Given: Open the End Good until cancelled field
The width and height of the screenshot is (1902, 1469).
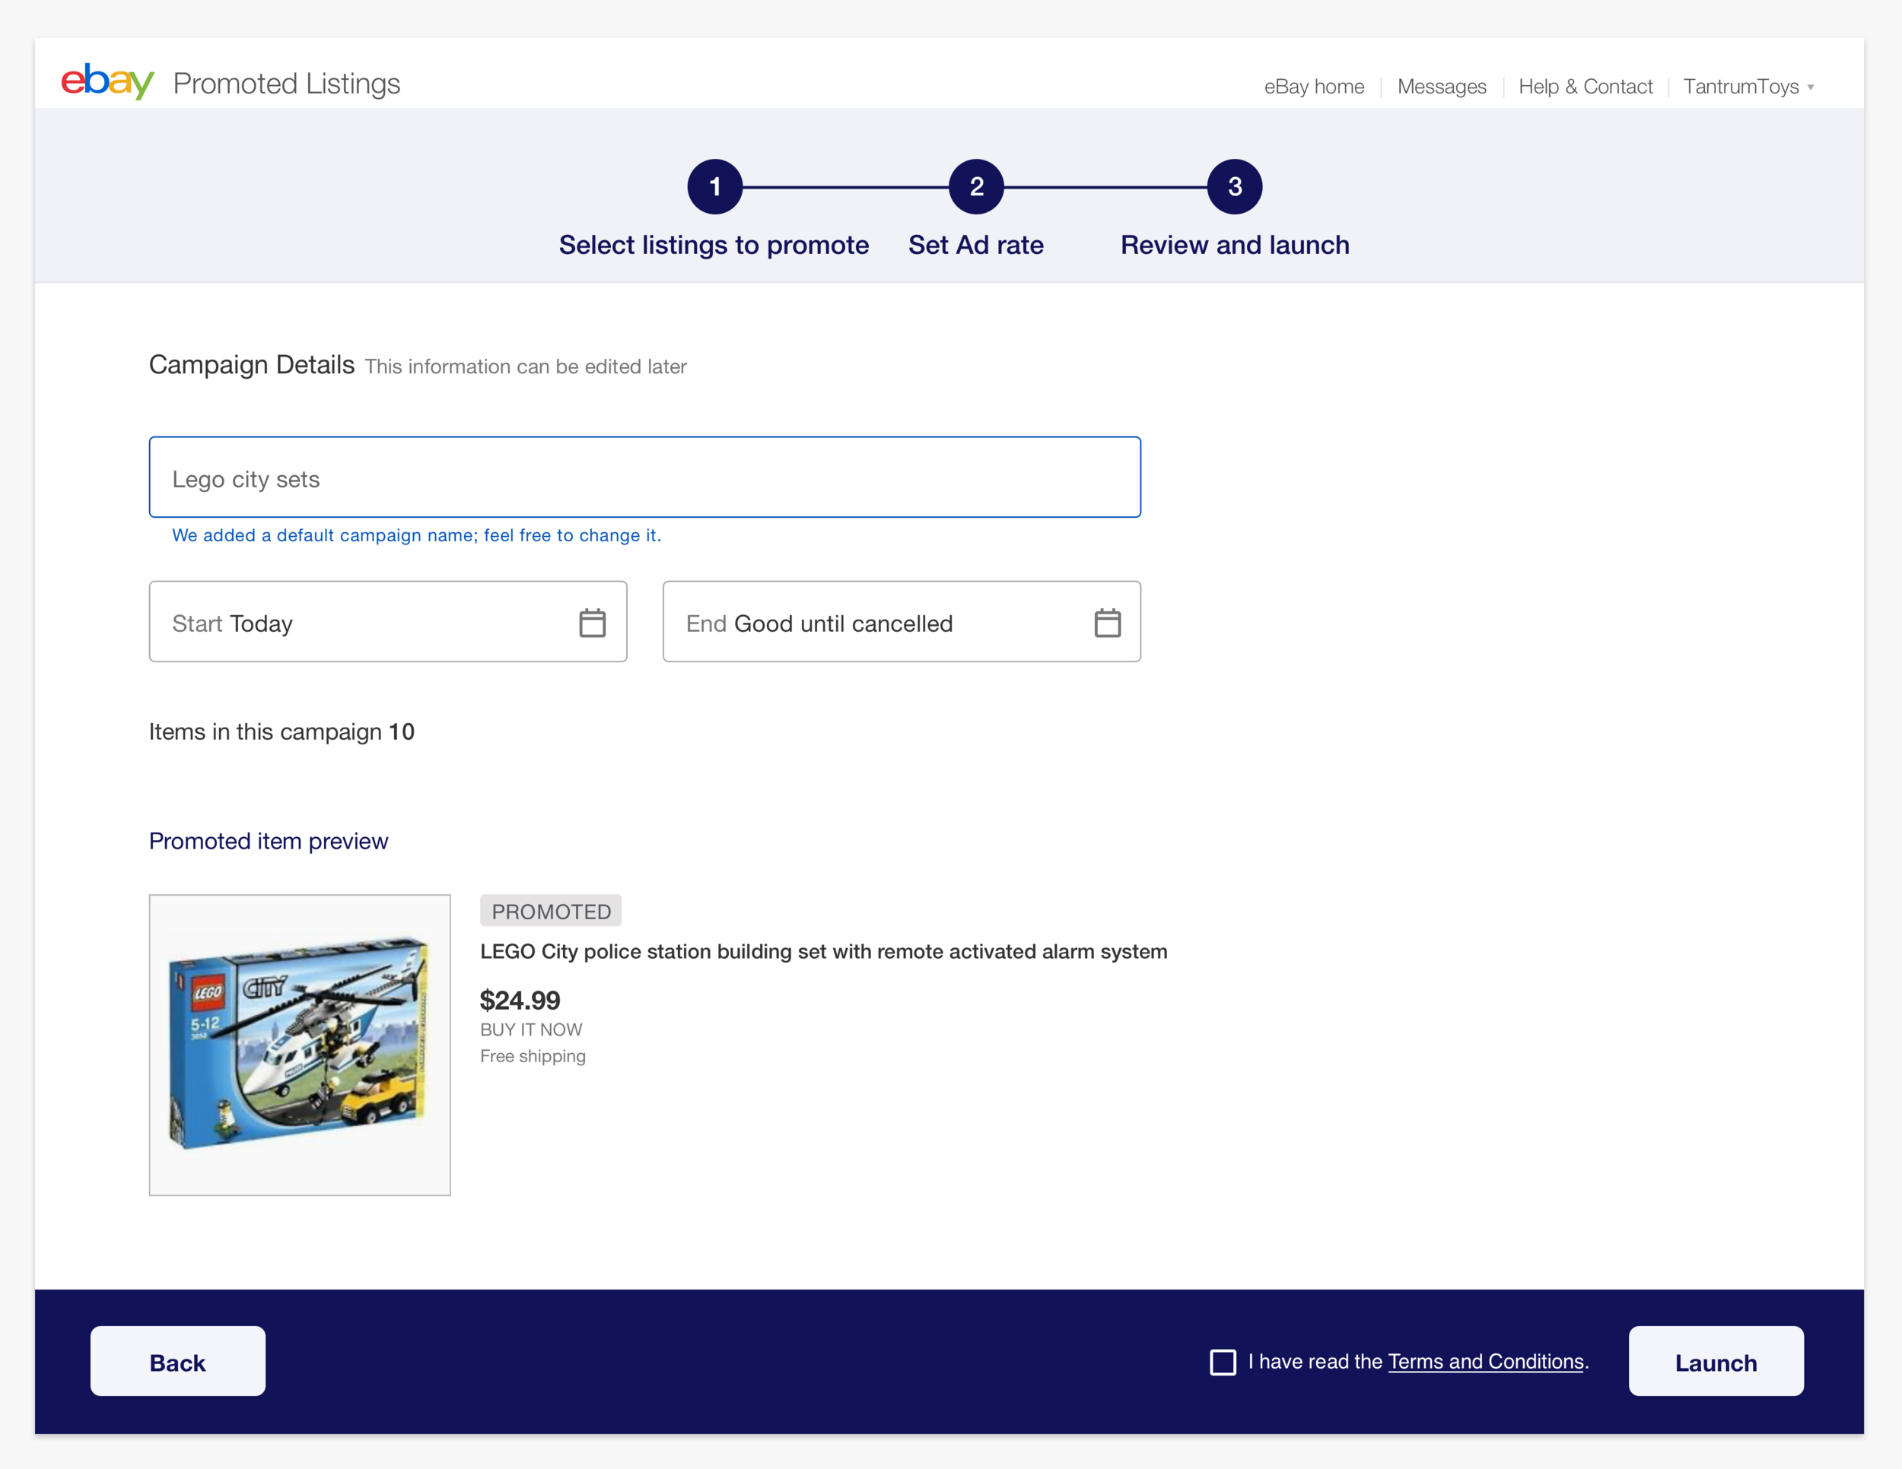Looking at the screenshot, I should point(871,623).
